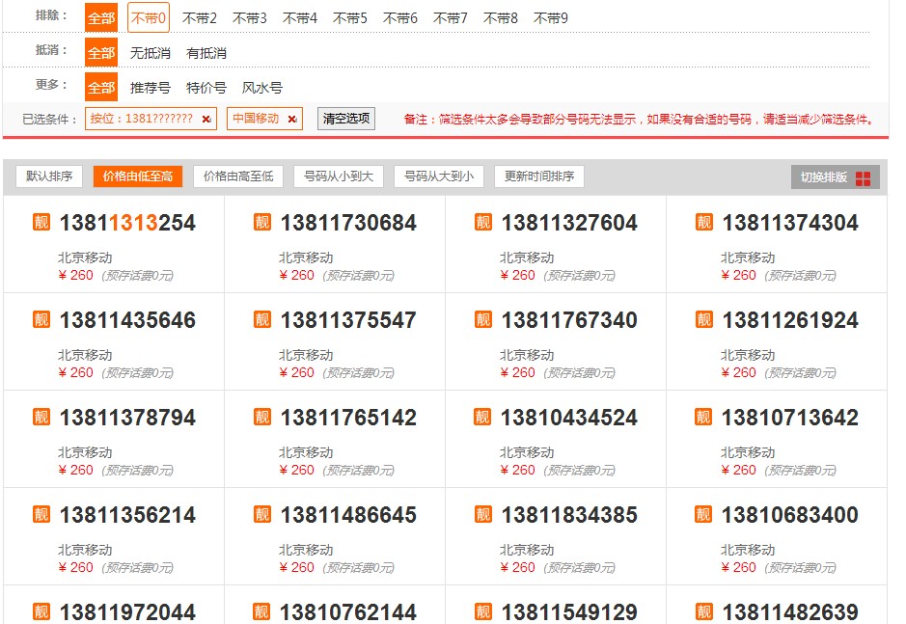Select the 有抵消 filter option
This screenshot has height=624, width=906.
click(x=206, y=53)
